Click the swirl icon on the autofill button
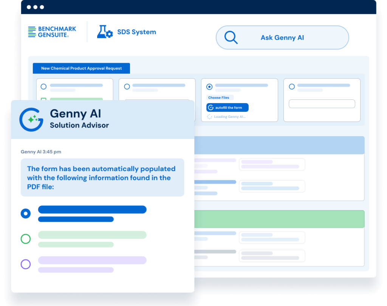 pyautogui.click(x=211, y=108)
